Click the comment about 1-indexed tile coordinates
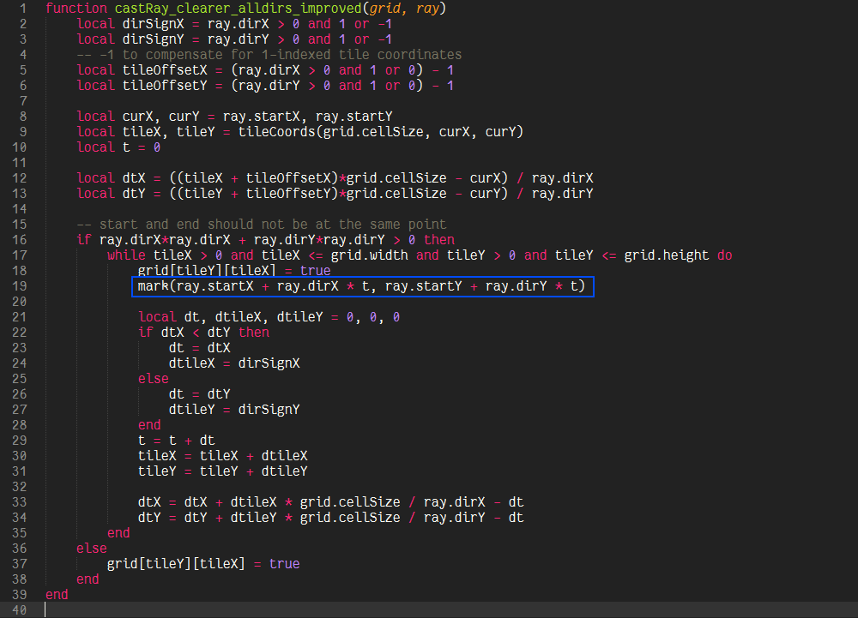The height and width of the screenshot is (618, 858). [269, 55]
